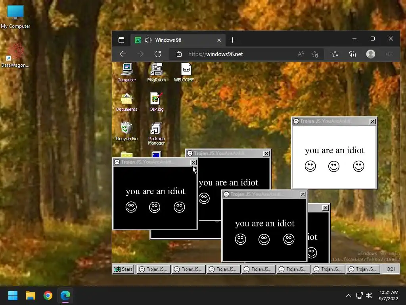This screenshot has width=406, height=305.
Task: Launch the Package Manager shortcut
Action: pos(156,133)
